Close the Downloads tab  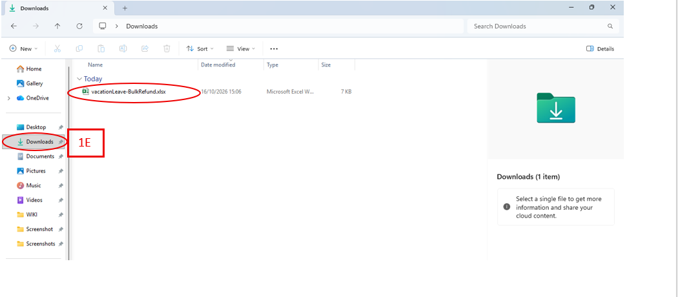105,8
